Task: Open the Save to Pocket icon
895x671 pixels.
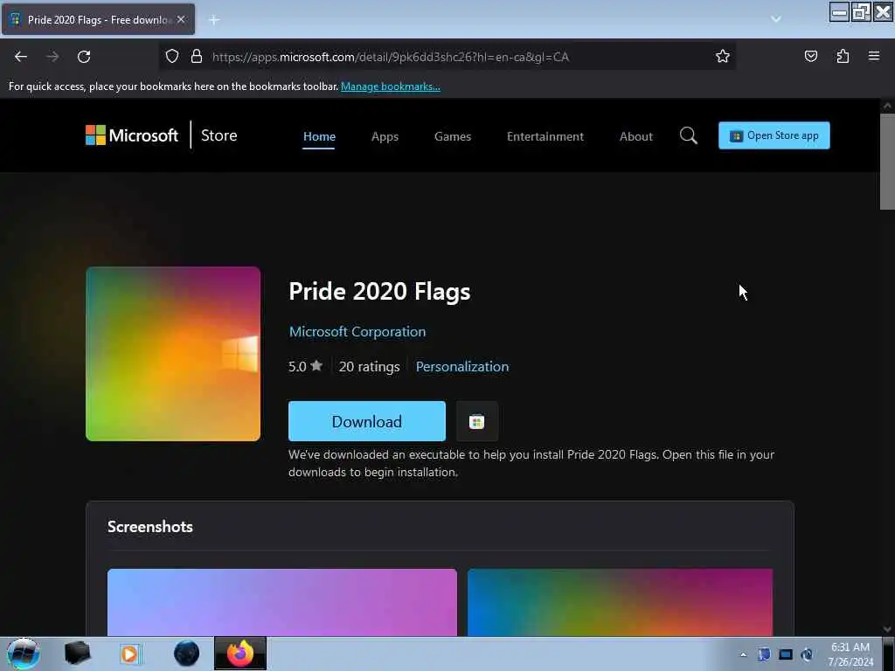Action: [x=810, y=56]
